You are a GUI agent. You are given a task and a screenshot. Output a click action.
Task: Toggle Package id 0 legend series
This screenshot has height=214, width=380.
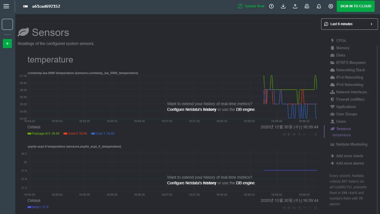(x=41, y=133)
